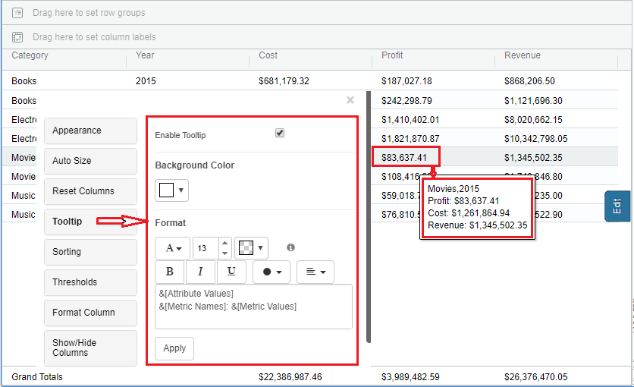Uncheck the Enable Tooltip checkbox

point(280,133)
